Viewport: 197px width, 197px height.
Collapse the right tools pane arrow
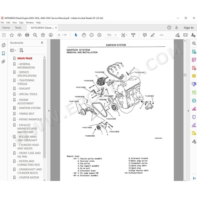pos(188,111)
